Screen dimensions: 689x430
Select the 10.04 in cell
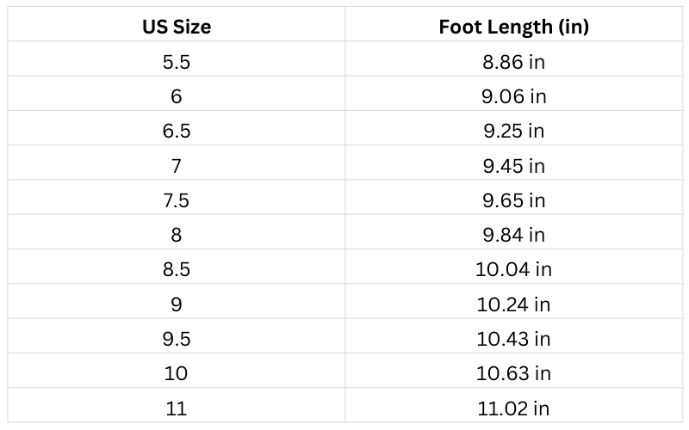(x=513, y=269)
